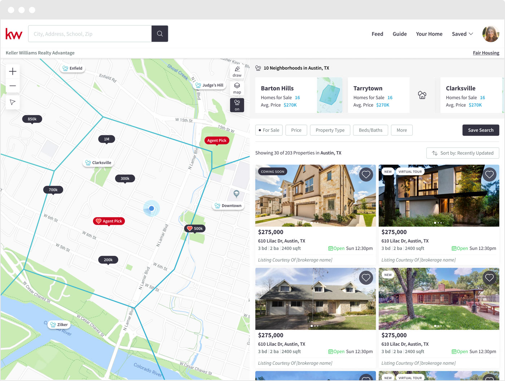The height and width of the screenshot is (381, 505).
Task: Select the 850k price pin
Action: (32, 119)
